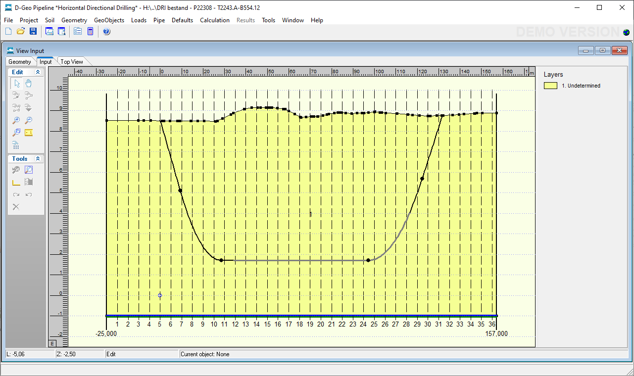Open the Calculation menu
Viewport: 634px width, 376px height.
(215, 20)
